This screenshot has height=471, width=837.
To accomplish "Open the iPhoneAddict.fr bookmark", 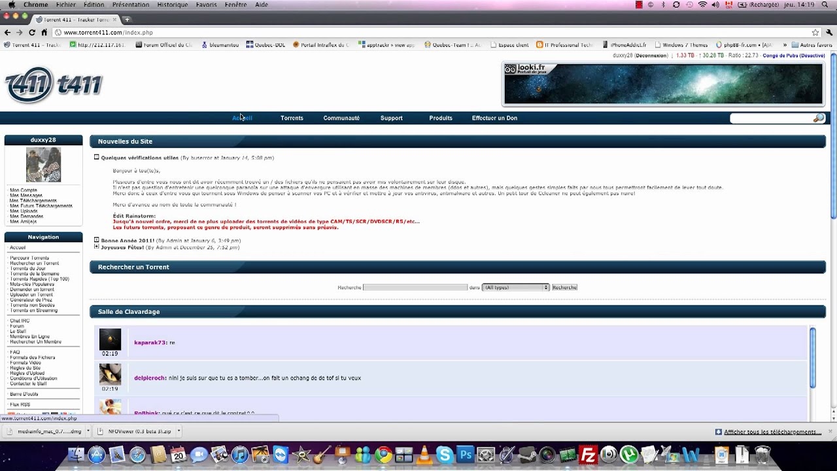I will (x=624, y=45).
